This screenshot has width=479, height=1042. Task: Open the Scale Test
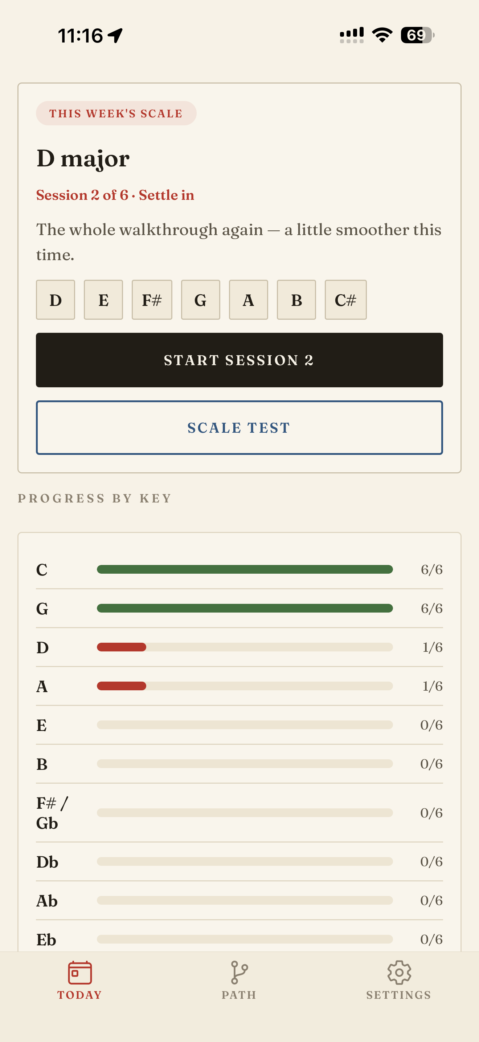(x=239, y=428)
